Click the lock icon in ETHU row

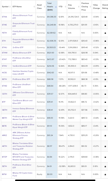point(105,48)
